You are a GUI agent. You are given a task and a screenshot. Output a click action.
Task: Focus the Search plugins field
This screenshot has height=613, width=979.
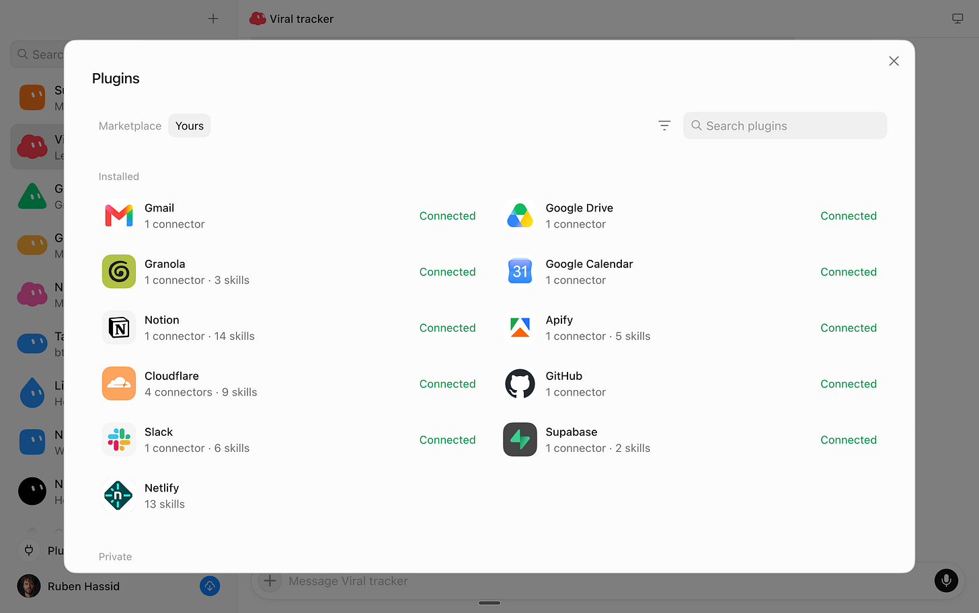[x=785, y=126]
